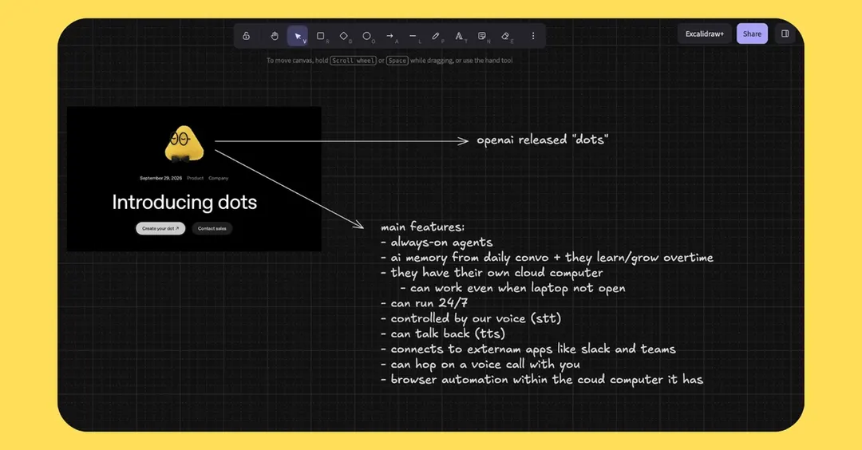Click the line '- always-on agents'
The height and width of the screenshot is (450, 862).
437,243
